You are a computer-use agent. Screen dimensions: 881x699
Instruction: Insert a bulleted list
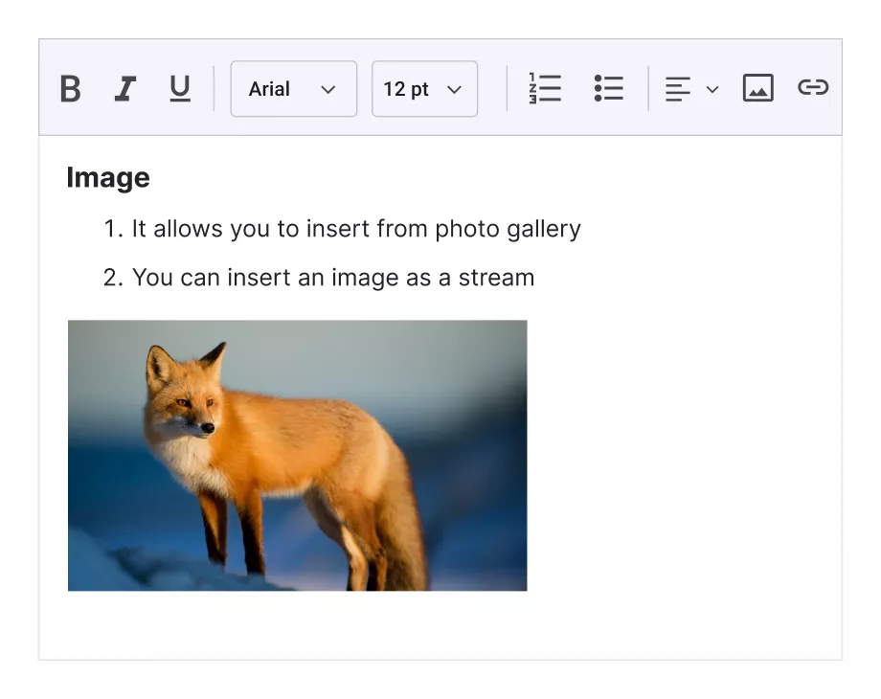[609, 88]
